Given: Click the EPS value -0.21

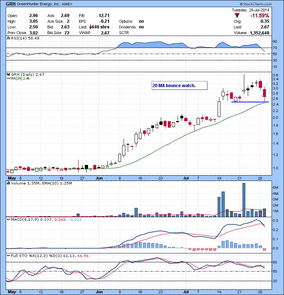Looking at the screenshot, I should [x=104, y=21].
